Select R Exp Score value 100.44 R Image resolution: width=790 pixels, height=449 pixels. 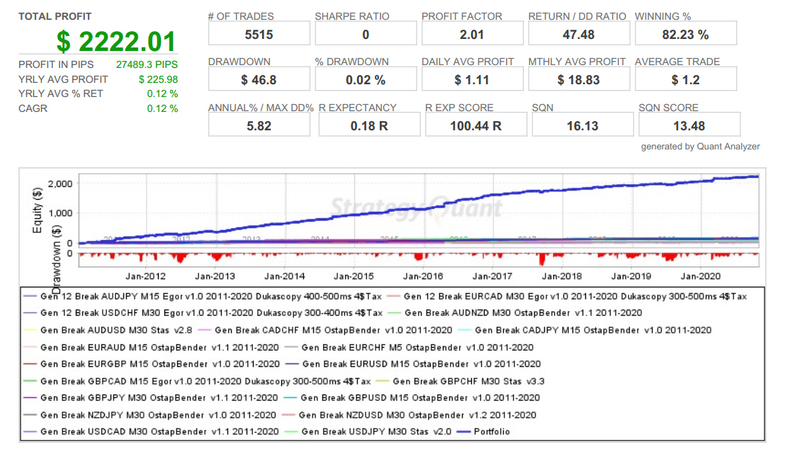tap(476, 125)
